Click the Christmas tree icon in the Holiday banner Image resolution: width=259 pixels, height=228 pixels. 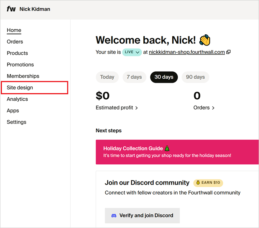click(x=167, y=148)
